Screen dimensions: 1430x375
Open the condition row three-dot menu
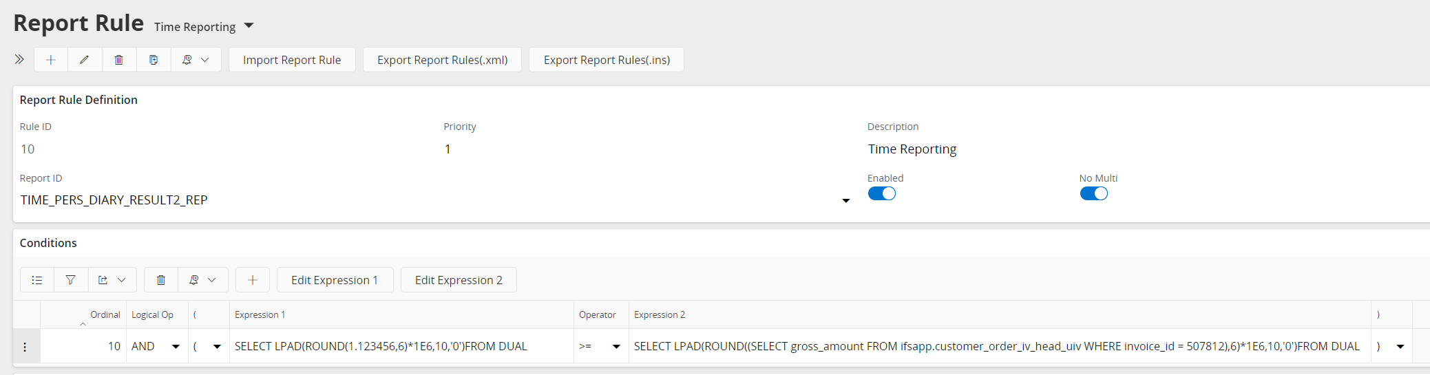pyautogui.click(x=25, y=347)
